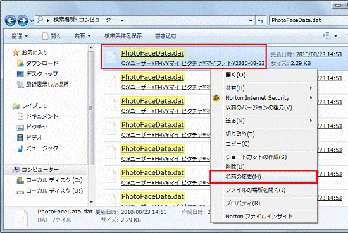348x233 pixels.
Task: Open the ドキュメント library
Action: click(37, 116)
